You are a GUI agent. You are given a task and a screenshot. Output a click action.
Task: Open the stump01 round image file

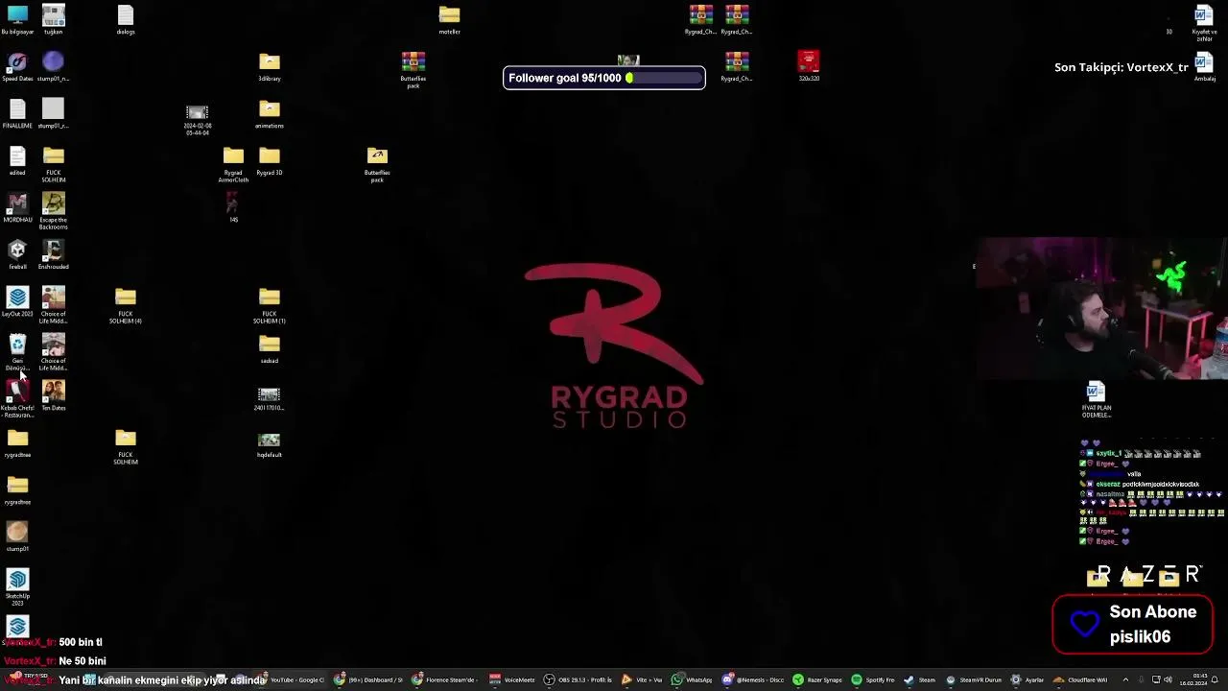(17, 536)
